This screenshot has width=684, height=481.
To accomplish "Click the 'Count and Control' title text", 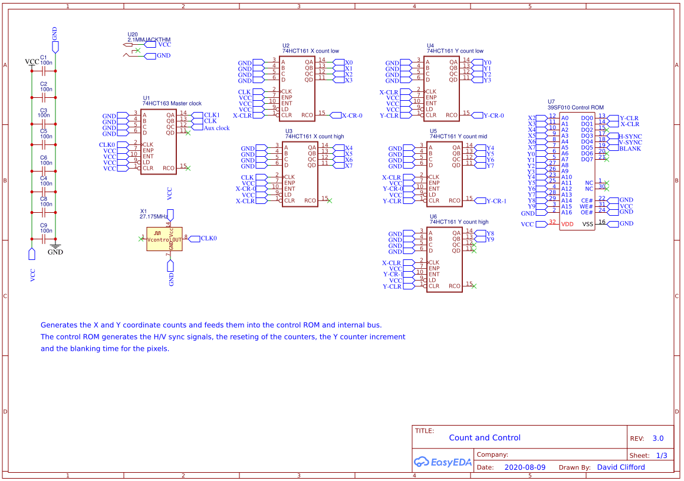I will click(x=485, y=438).
